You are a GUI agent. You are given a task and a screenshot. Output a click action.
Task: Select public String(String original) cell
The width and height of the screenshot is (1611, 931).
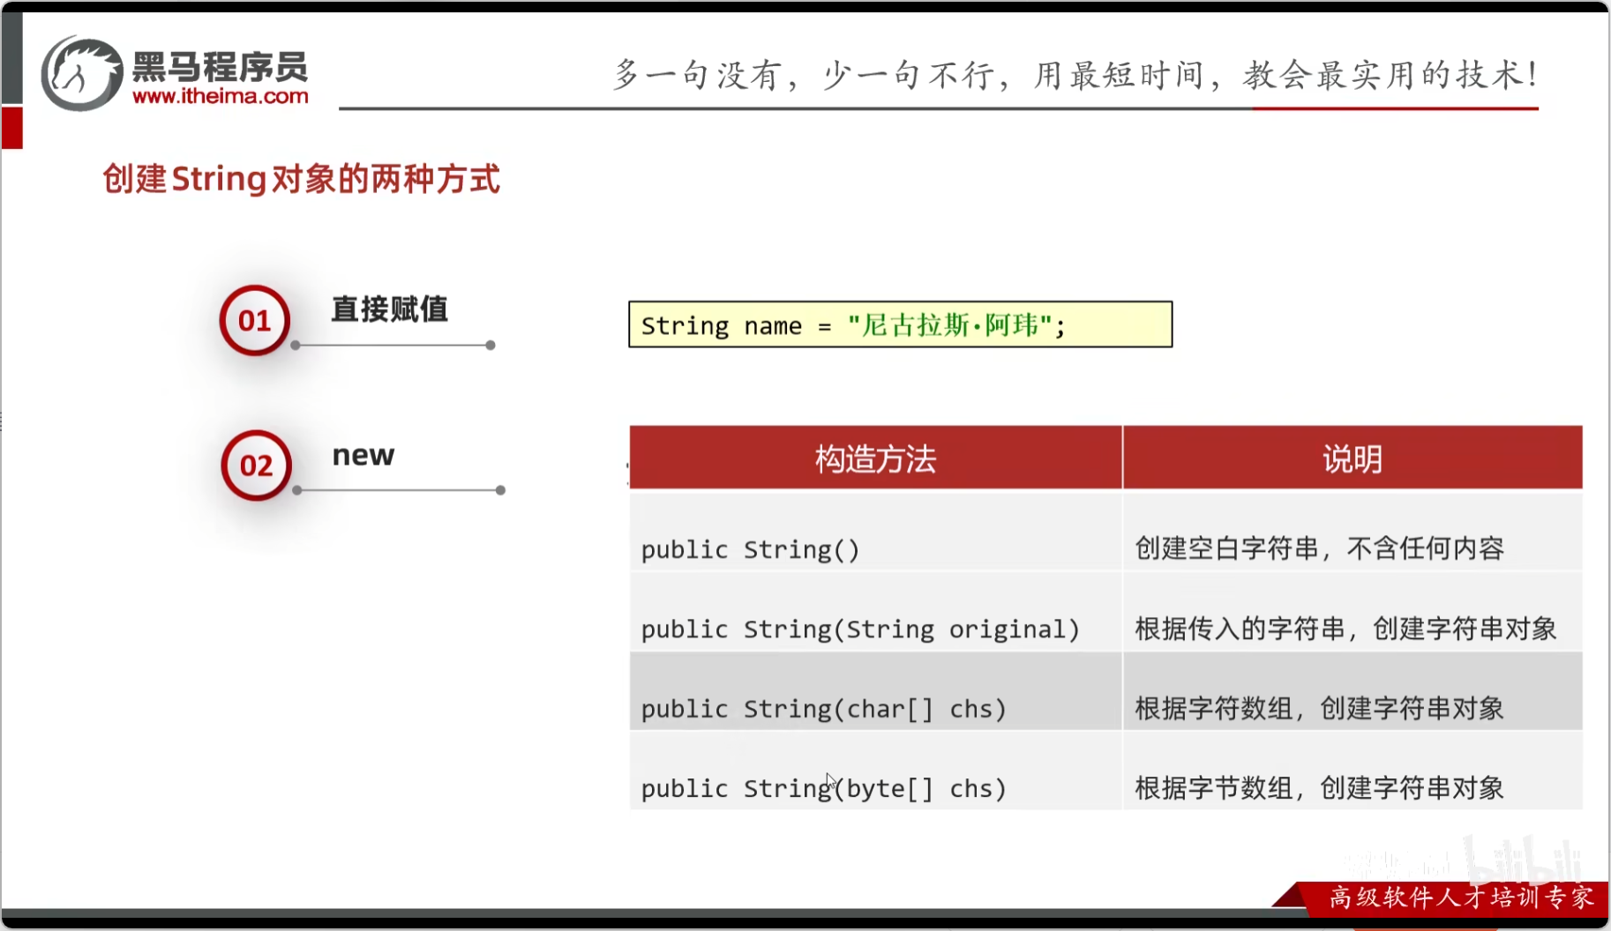pos(875,612)
